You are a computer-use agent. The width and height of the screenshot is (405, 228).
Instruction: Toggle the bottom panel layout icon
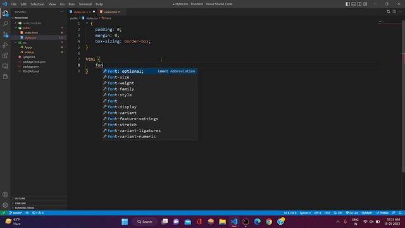pyautogui.click(x=354, y=4)
